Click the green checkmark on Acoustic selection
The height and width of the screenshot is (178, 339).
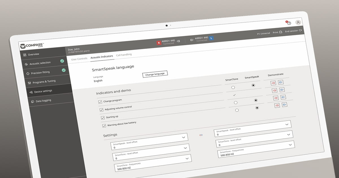tap(62, 61)
